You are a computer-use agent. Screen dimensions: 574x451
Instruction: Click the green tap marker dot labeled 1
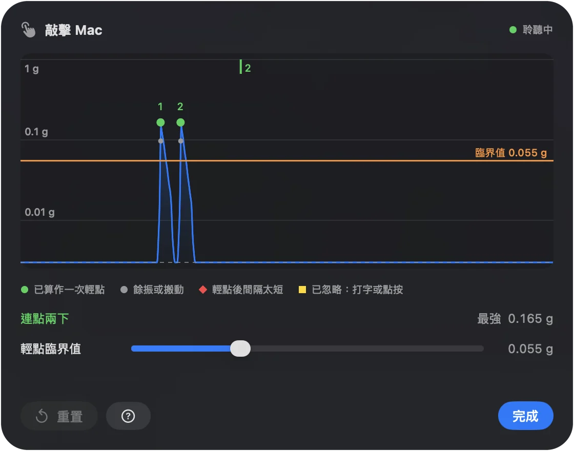tap(160, 122)
